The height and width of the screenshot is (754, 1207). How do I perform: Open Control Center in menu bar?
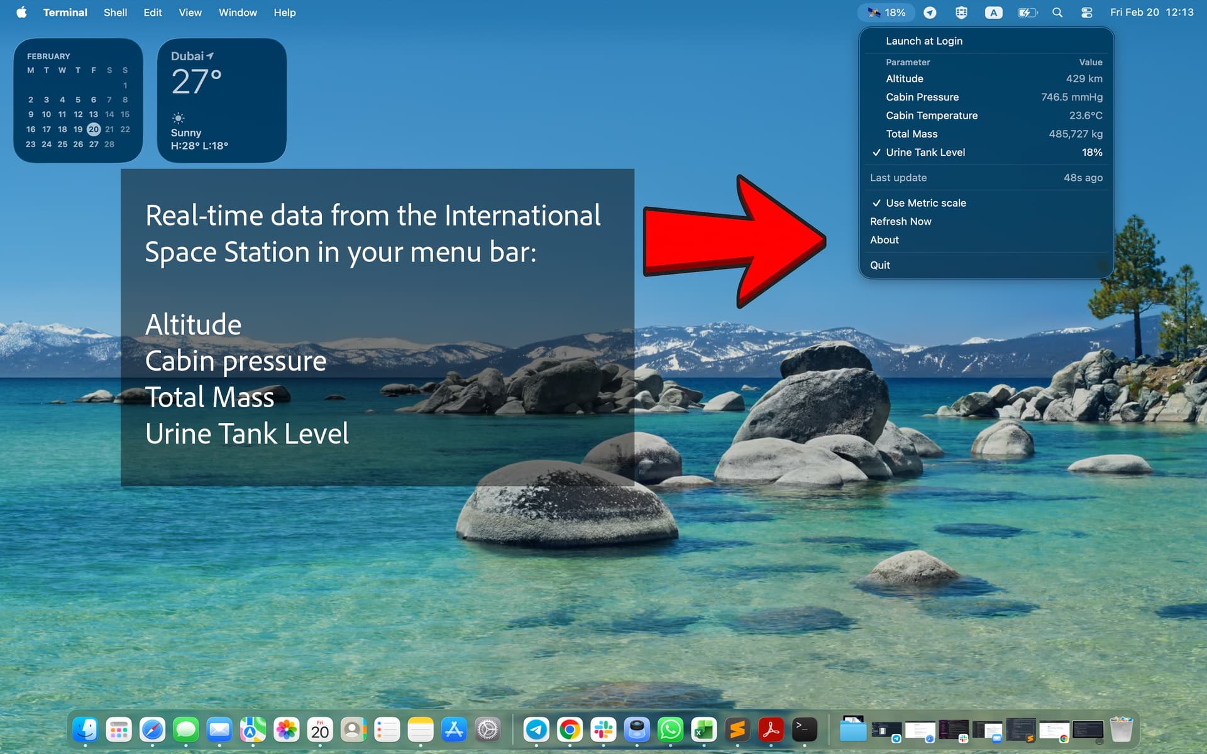coord(1087,13)
